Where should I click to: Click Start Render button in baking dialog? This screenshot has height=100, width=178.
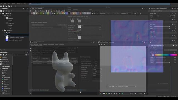coord(71,90)
